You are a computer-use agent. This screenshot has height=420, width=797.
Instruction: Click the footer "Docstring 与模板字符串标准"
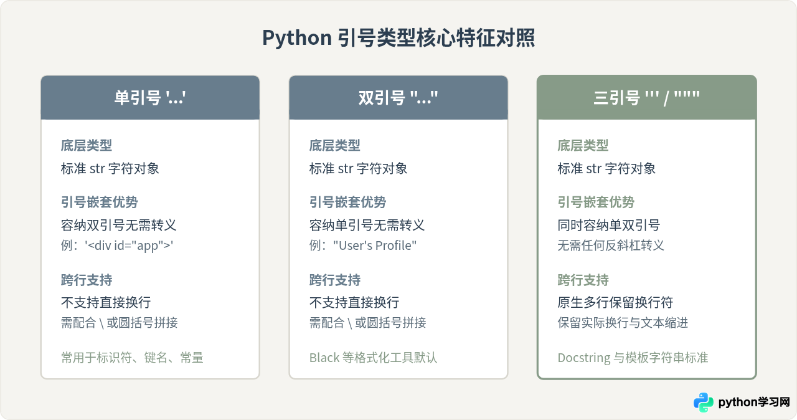[633, 358]
